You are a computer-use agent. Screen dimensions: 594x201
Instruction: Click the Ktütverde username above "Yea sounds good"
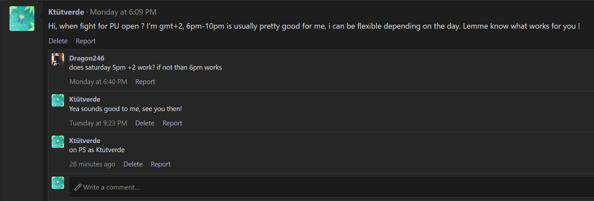click(x=85, y=99)
